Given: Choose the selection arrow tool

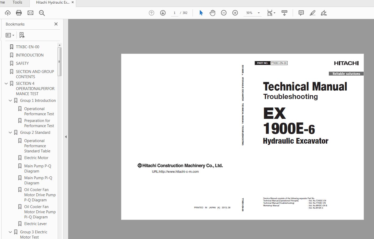Looking at the screenshot, I should click(x=201, y=13).
